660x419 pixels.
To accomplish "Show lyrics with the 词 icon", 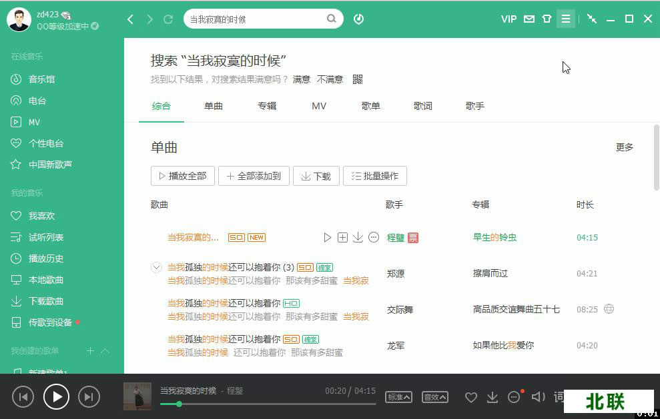I will pos(559,396).
